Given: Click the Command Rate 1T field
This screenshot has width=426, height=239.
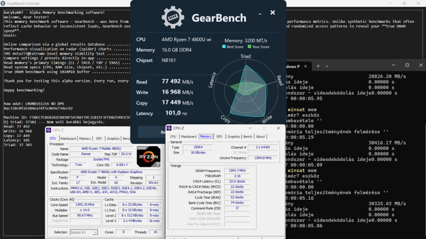Looking at the screenshot, I should tap(237, 208).
